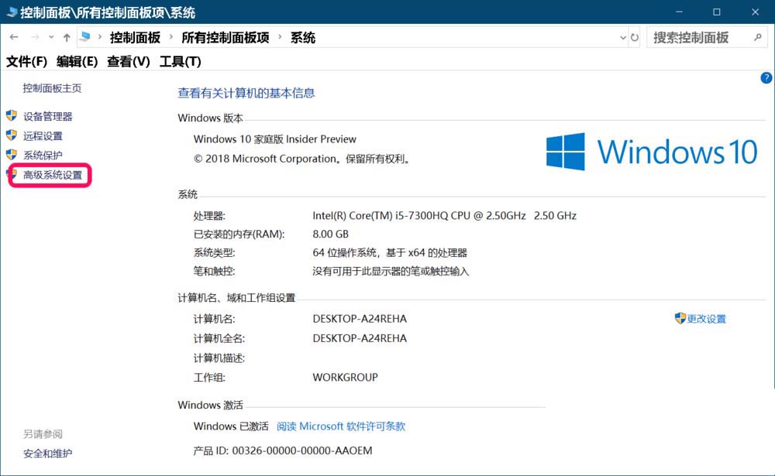Expand chevron before 控制面板 breadcrumb
This screenshot has height=476, width=775.
coord(100,37)
